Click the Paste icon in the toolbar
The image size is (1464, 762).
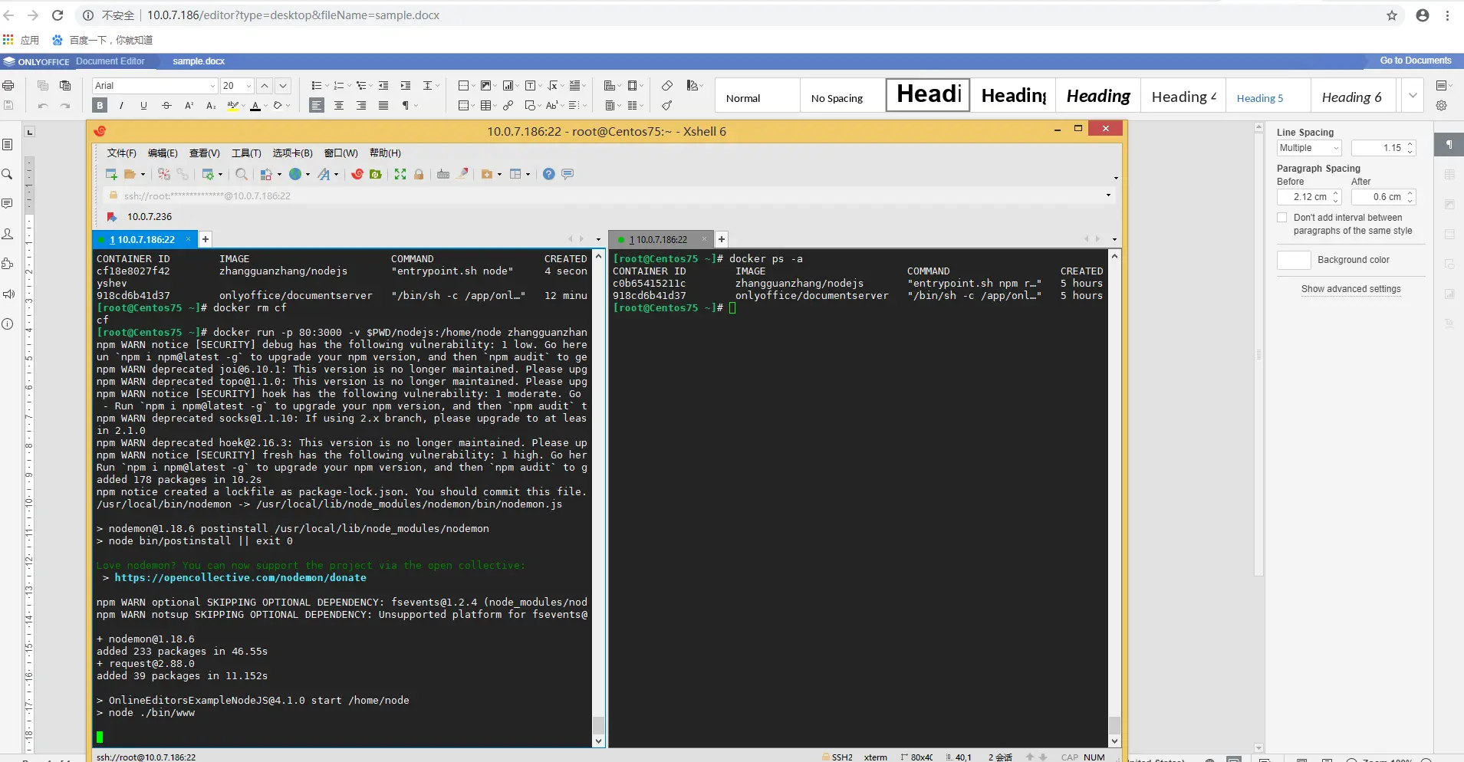coord(65,86)
